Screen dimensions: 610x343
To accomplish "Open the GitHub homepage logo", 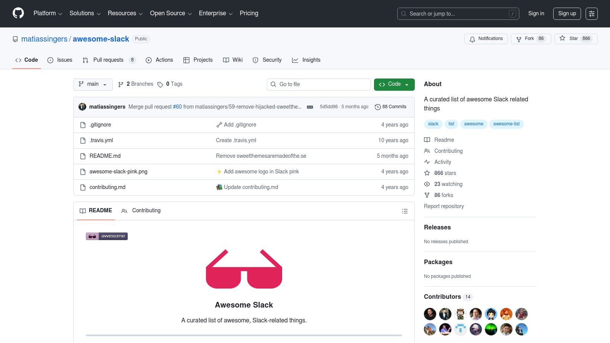I will coord(18,13).
